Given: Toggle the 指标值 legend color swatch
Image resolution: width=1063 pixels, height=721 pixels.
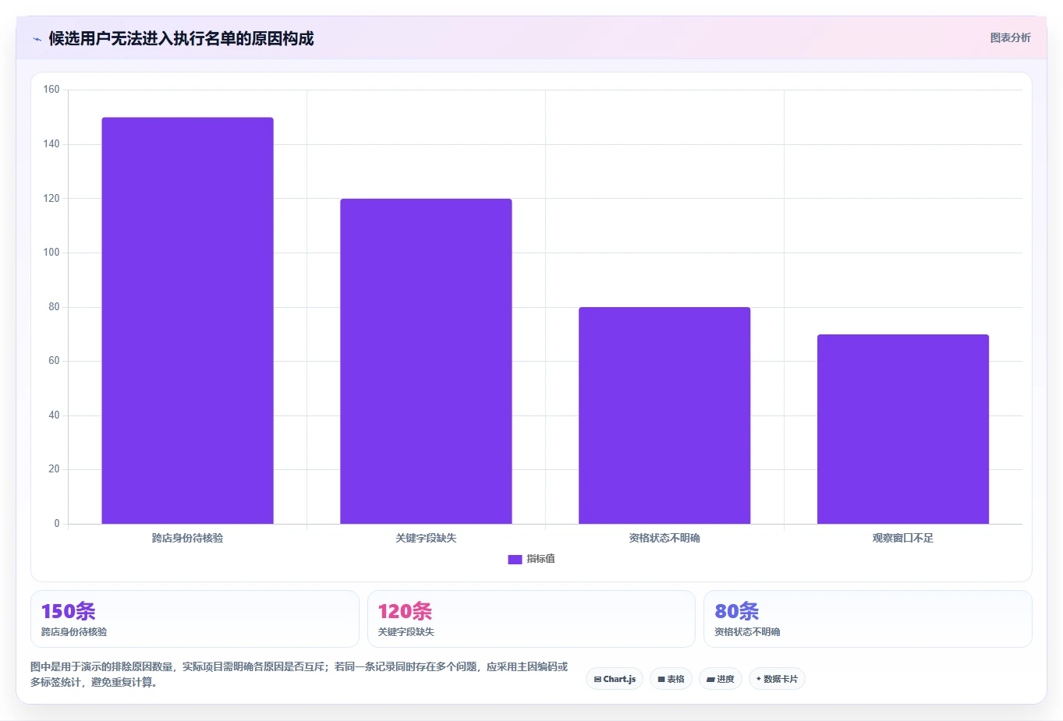Looking at the screenshot, I should pos(515,559).
